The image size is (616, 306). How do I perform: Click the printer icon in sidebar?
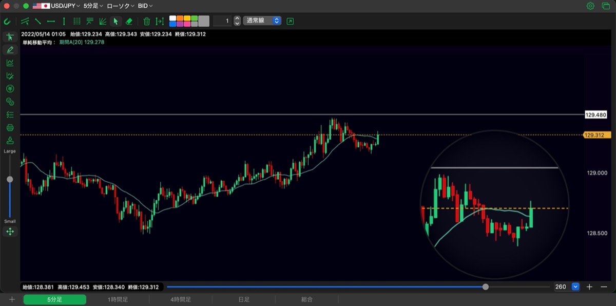(x=10, y=127)
